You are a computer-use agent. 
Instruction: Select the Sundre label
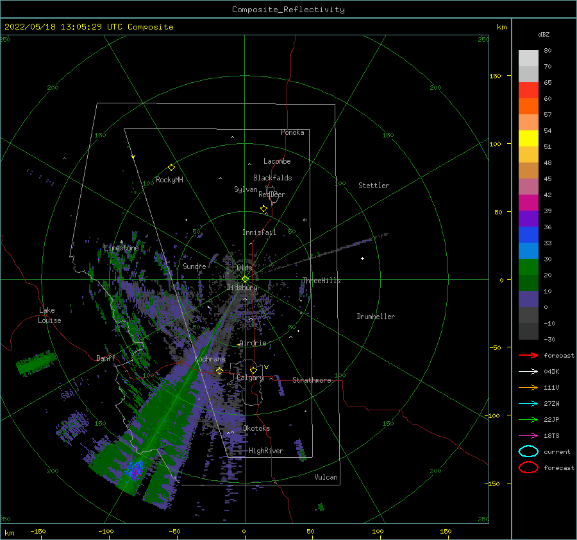[x=194, y=266]
